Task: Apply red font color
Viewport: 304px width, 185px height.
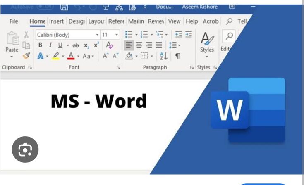Action: coord(71,56)
